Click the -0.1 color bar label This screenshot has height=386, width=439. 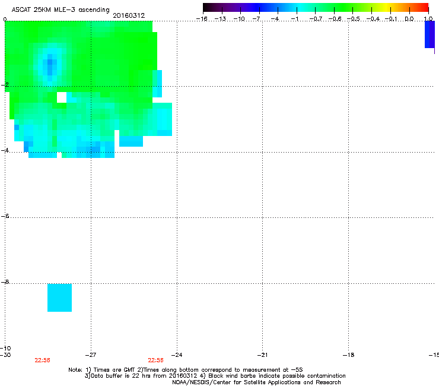391,19
